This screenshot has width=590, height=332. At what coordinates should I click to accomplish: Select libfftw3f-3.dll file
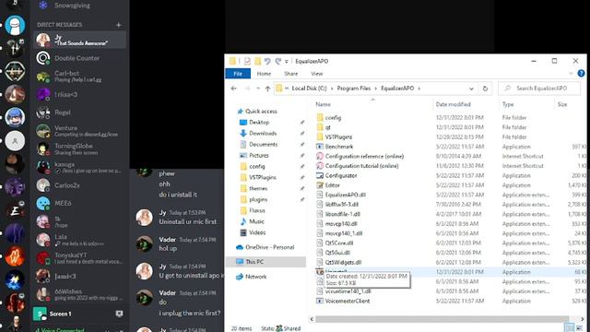[x=342, y=205]
